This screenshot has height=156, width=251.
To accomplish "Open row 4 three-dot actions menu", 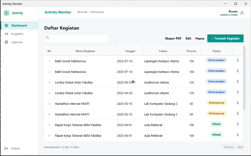I will click(x=238, y=92).
